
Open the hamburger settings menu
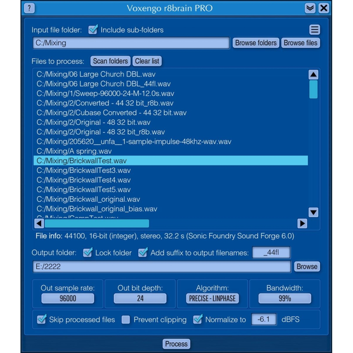coord(315,30)
